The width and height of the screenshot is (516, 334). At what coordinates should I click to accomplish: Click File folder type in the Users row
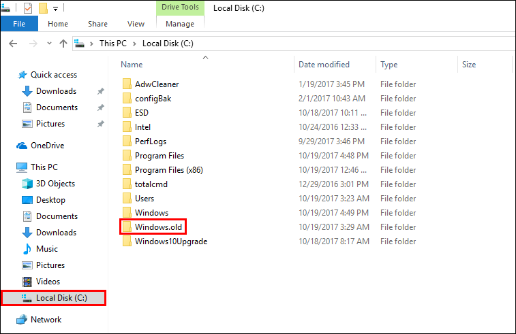point(398,199)
